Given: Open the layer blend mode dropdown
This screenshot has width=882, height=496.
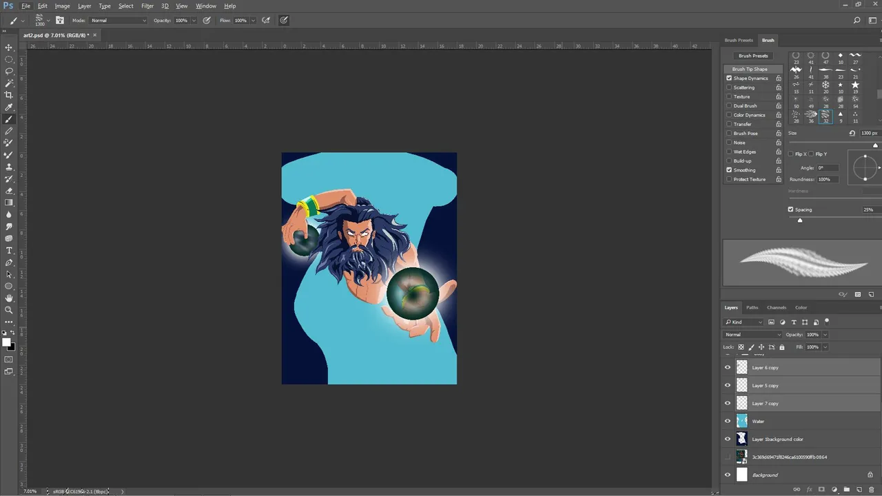Looking at the screenshot, I should (x=752, y=335).
